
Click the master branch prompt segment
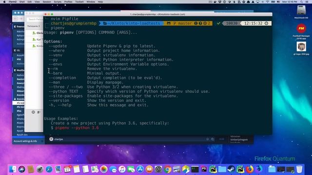click(188, 23)
